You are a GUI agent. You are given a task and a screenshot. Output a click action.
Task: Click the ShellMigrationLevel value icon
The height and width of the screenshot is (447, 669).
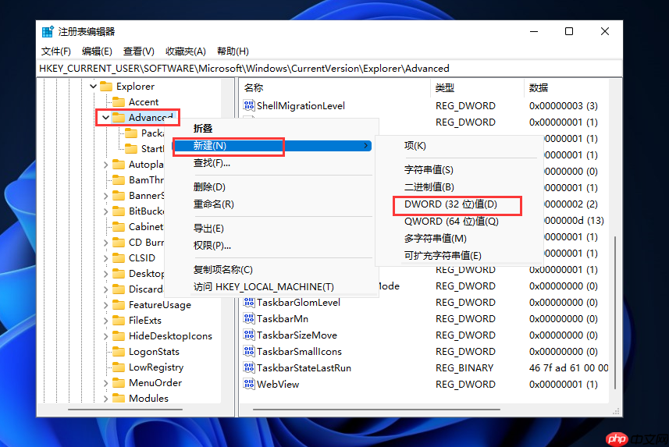point(249,105)
